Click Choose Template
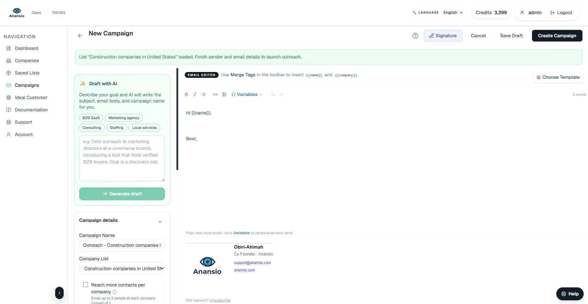Image resolution: width=588 pixels, height=304 pixels. tap(558, 77)
